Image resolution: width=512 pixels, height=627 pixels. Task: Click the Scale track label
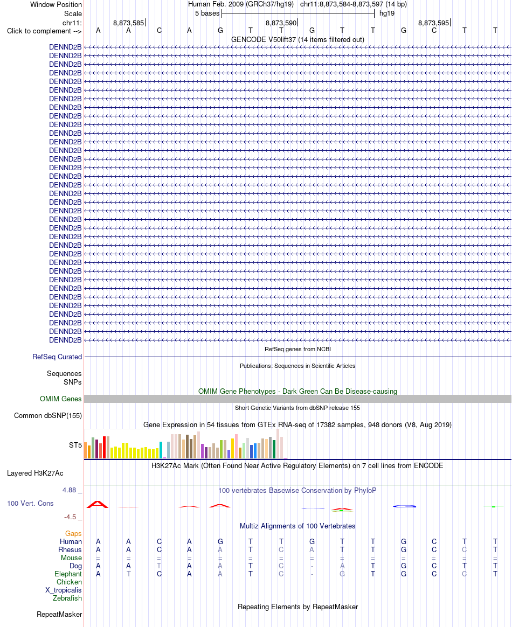point(73,13)
